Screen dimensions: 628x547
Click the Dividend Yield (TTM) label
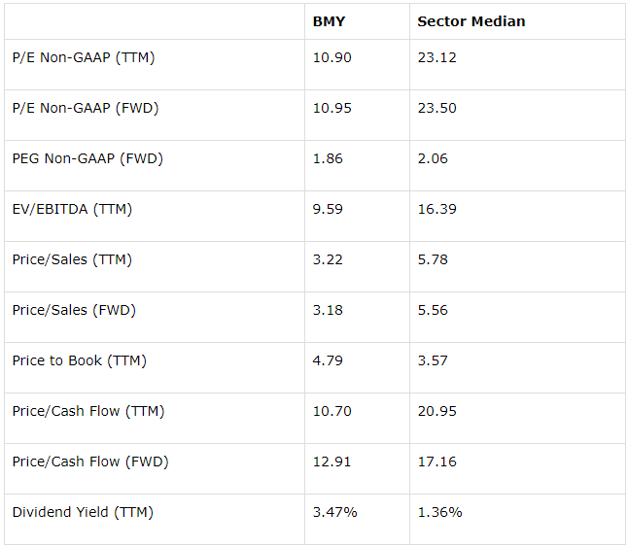pos(83,513)
